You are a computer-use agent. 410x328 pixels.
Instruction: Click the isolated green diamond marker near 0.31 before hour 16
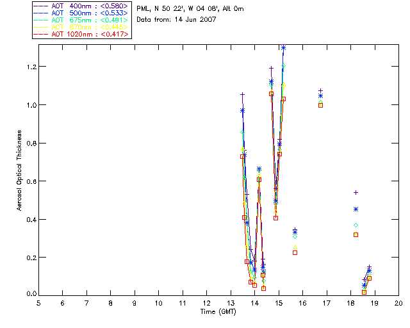coord(295,237)
